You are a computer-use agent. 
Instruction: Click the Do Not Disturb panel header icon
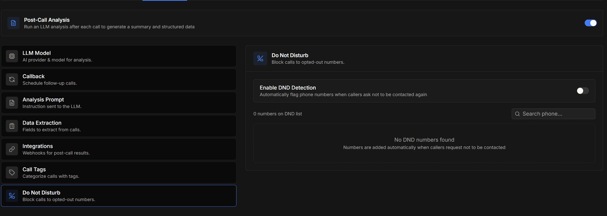260,59
